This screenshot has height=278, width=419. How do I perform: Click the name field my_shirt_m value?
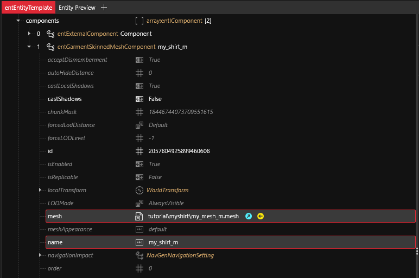point(163,242)
